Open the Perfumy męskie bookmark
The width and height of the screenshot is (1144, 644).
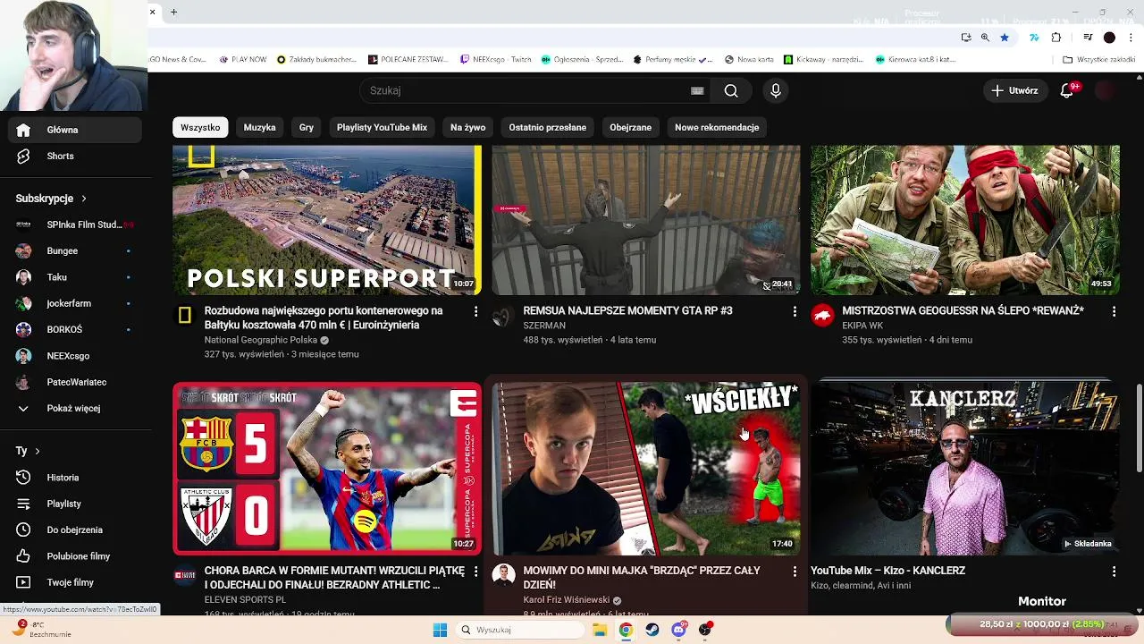672,60
